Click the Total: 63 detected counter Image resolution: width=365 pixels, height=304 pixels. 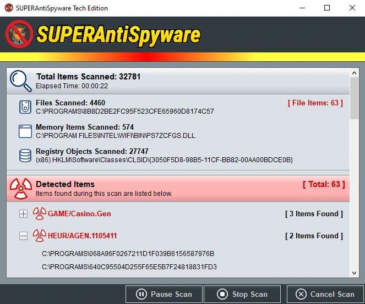coord(324,184)
